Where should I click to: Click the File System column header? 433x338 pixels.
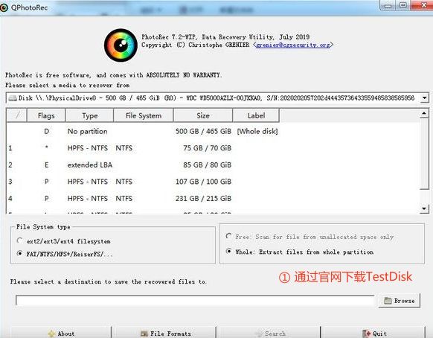(x=144, y=115)
